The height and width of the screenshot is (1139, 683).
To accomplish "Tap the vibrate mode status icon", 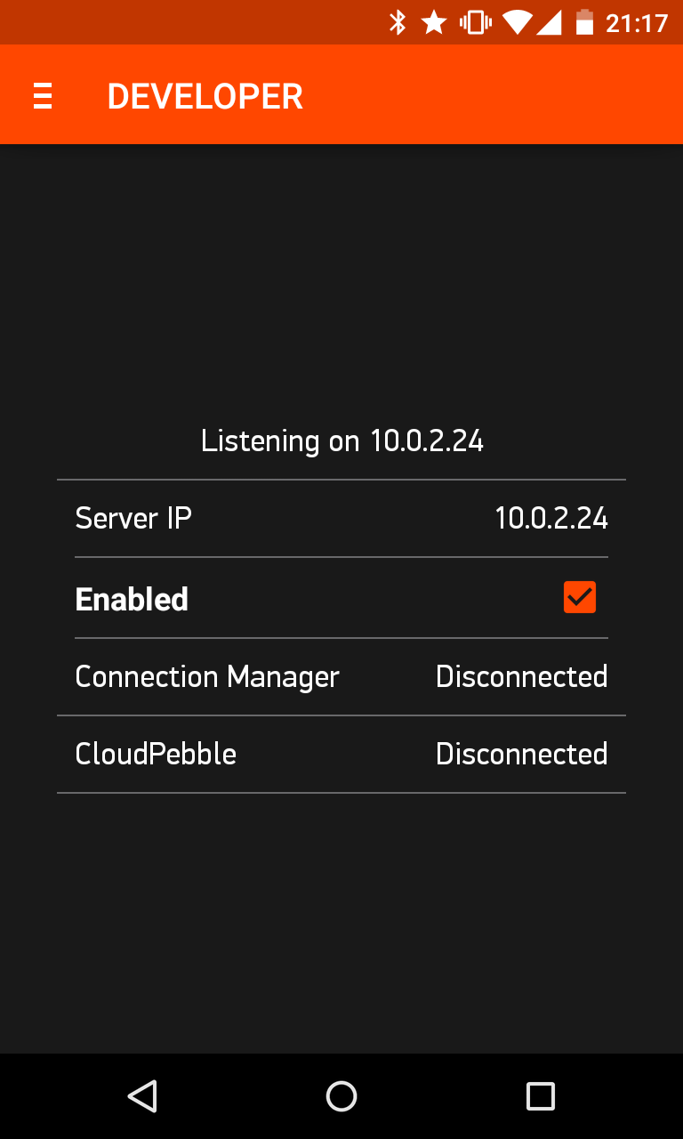I will 475,22.
